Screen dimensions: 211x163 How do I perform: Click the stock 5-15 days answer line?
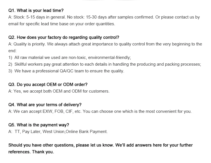(104, 17)
